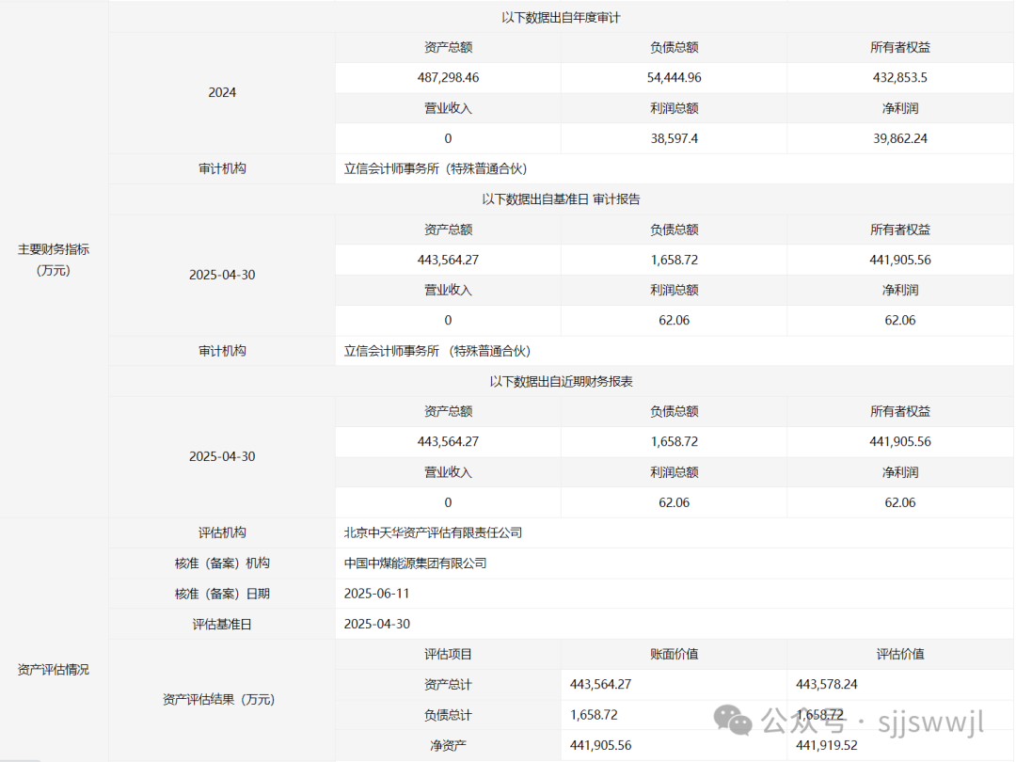Screen dimensions: 1016x762
Task: Select the column header '评估价值'
Action: pyautogui.click(x=900, y=655)
